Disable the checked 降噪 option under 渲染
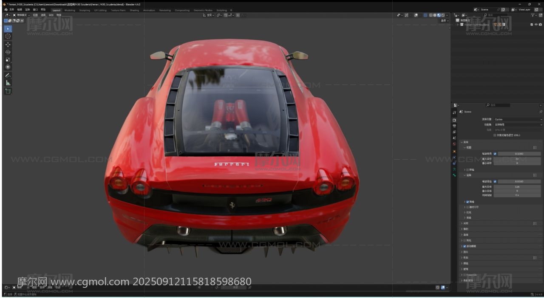Image resolution: width=544 pixels, height=298 pixels. point(467,202)
